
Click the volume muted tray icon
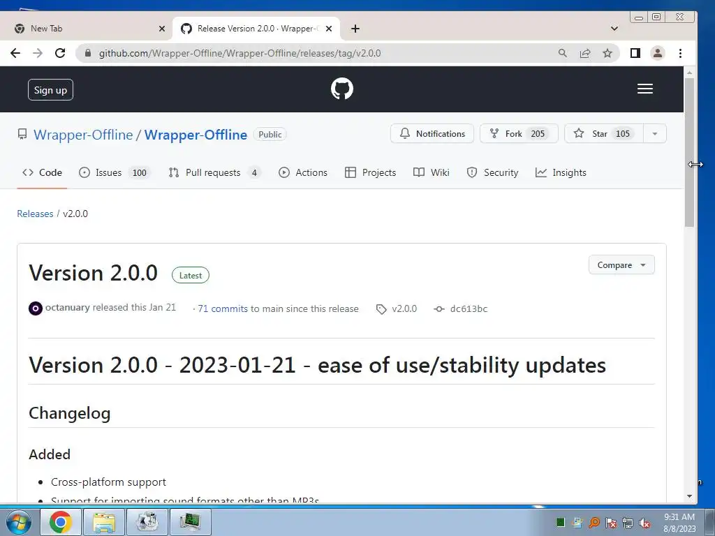[x=644, y=523]
